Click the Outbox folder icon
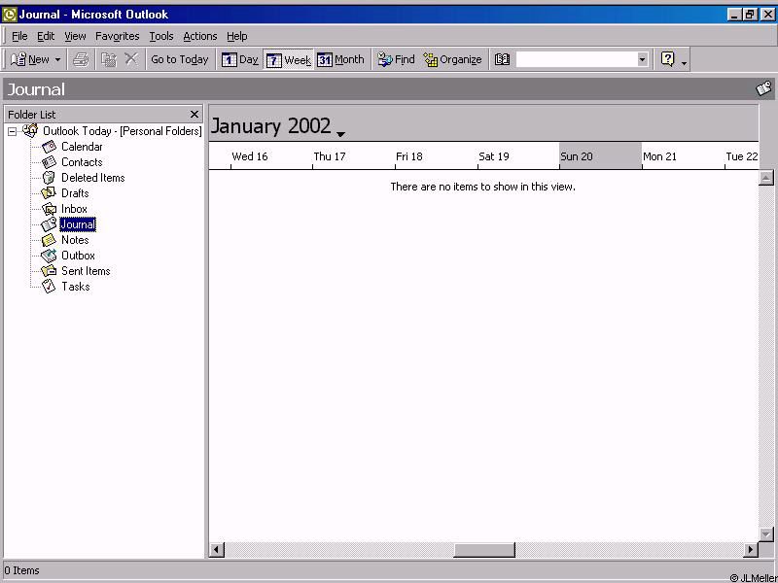Image resolution: width=778 pixels, height=583 pixels. click(49, 256)
